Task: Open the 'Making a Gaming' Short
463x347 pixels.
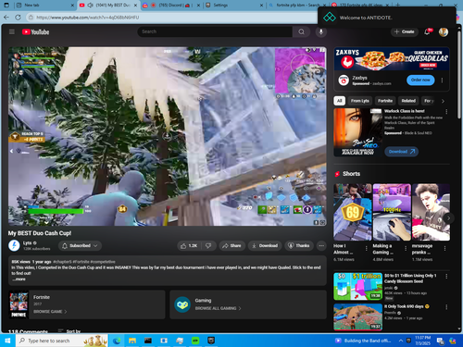Action: click(392, 212)
